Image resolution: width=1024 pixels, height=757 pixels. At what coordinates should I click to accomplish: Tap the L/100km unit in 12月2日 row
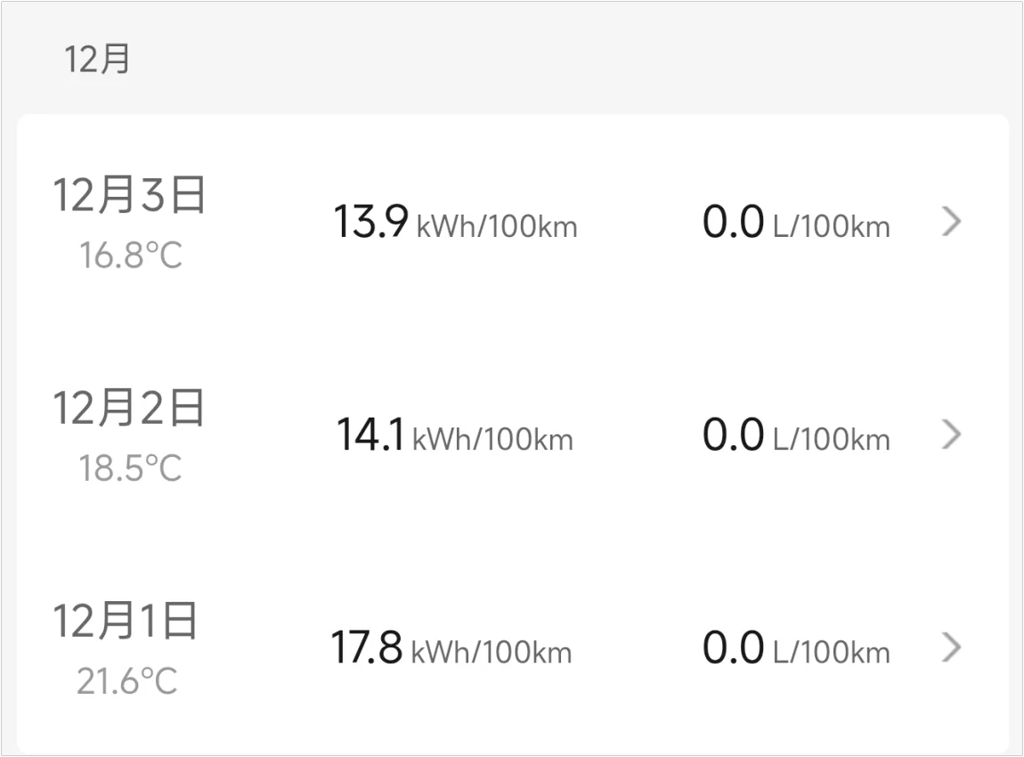point(831,439)
